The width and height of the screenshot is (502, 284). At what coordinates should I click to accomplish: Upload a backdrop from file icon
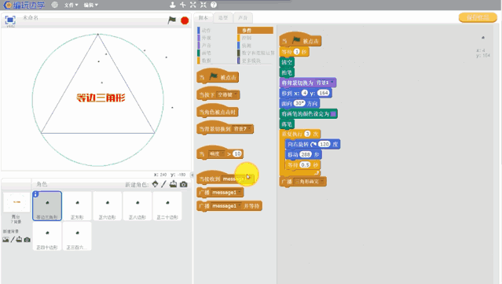pyautogui.click(x=19, y=239)
